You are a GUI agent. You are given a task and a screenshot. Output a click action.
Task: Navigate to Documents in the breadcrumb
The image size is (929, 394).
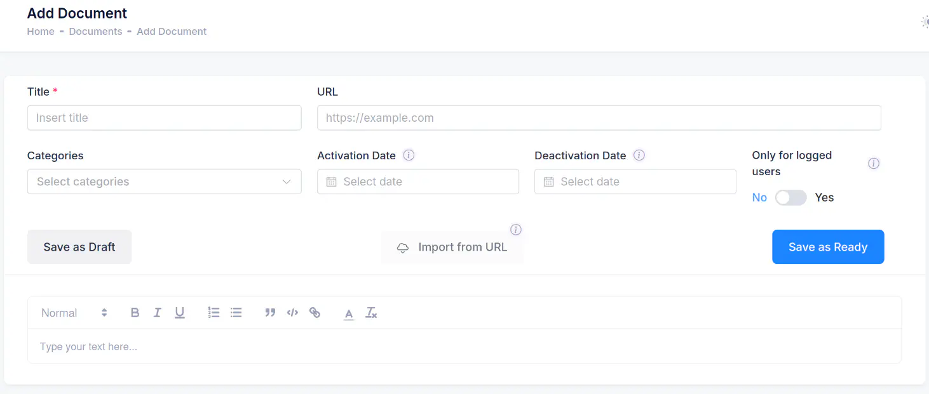pos(95,32)
